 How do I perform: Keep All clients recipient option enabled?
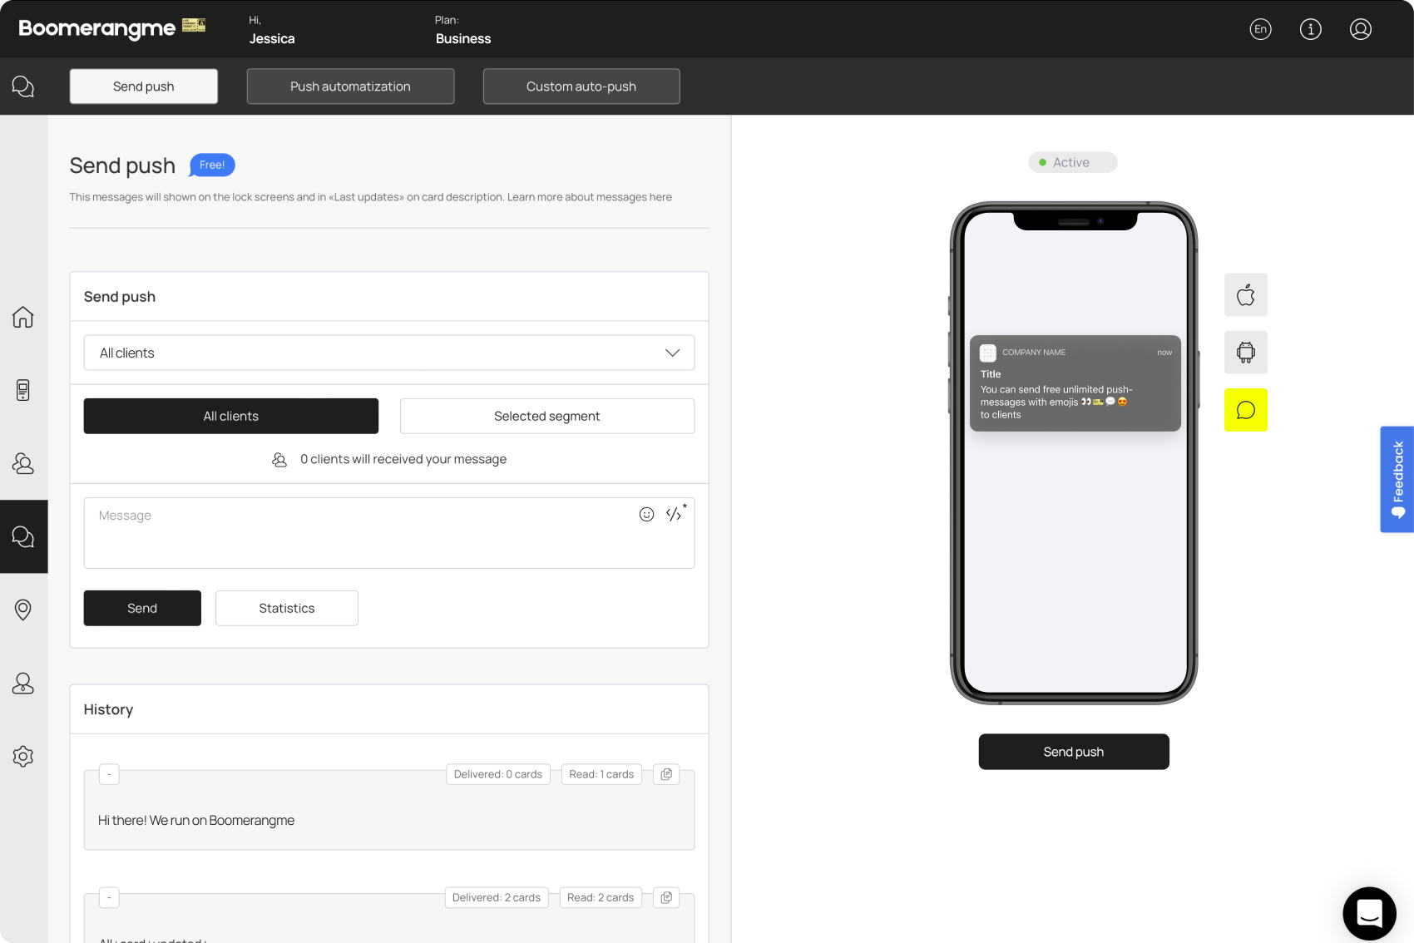[230, 416]
